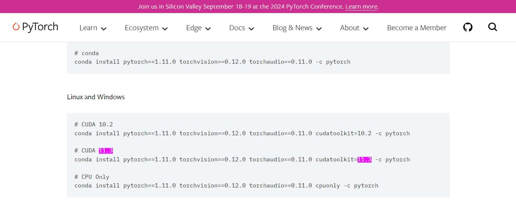This screenshot has width=516, height=210.
Task: Click the 'Linux and Windows' heading
Action: tap(96, 97)
